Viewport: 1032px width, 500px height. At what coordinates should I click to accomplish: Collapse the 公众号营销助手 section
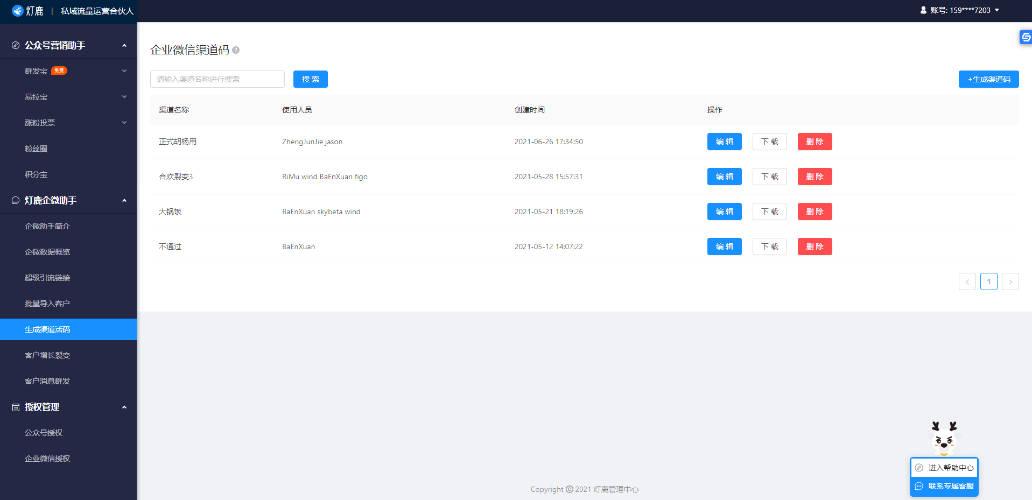click(x=124, y=45)
